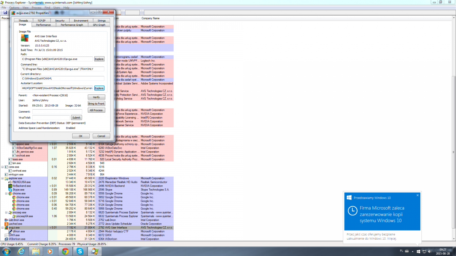This screenshot has height=256, width=456.
Task: Click the IAStorIcon.exe process icon
Action: click(x=6, y=239)
